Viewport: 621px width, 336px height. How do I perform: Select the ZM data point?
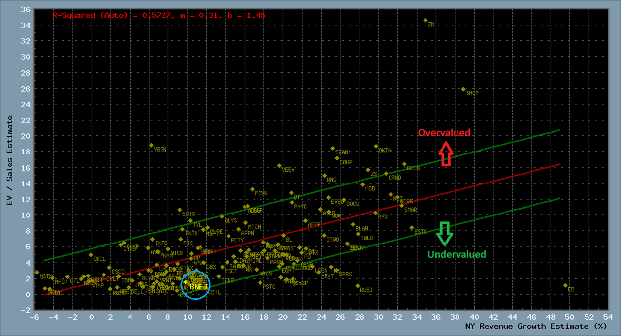point(425,20)
